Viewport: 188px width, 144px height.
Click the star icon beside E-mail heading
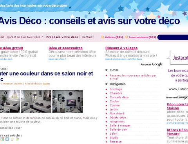pos(107,70)
